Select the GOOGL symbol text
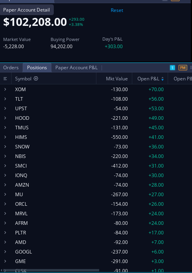Screen dimensions: 192x273 point(24,252)
